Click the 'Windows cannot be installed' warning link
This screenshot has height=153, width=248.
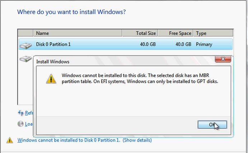pos(69,140)
